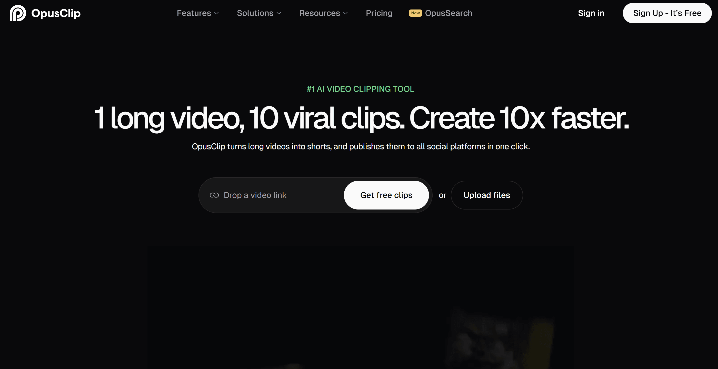Expand the Features dropdown chevron
The height and width of the screenshot is (369, 718).
pos(216,13)
